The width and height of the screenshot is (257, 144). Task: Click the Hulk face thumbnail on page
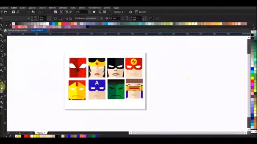[x=116, y=89]
